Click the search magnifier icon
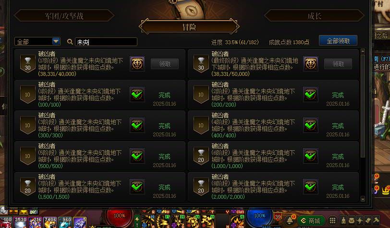Image resolution: width=390 pixels, height=228 pixels. point(70,42)
